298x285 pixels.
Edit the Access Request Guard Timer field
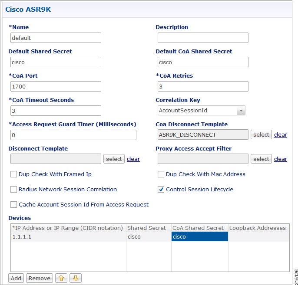pos(73,135)
